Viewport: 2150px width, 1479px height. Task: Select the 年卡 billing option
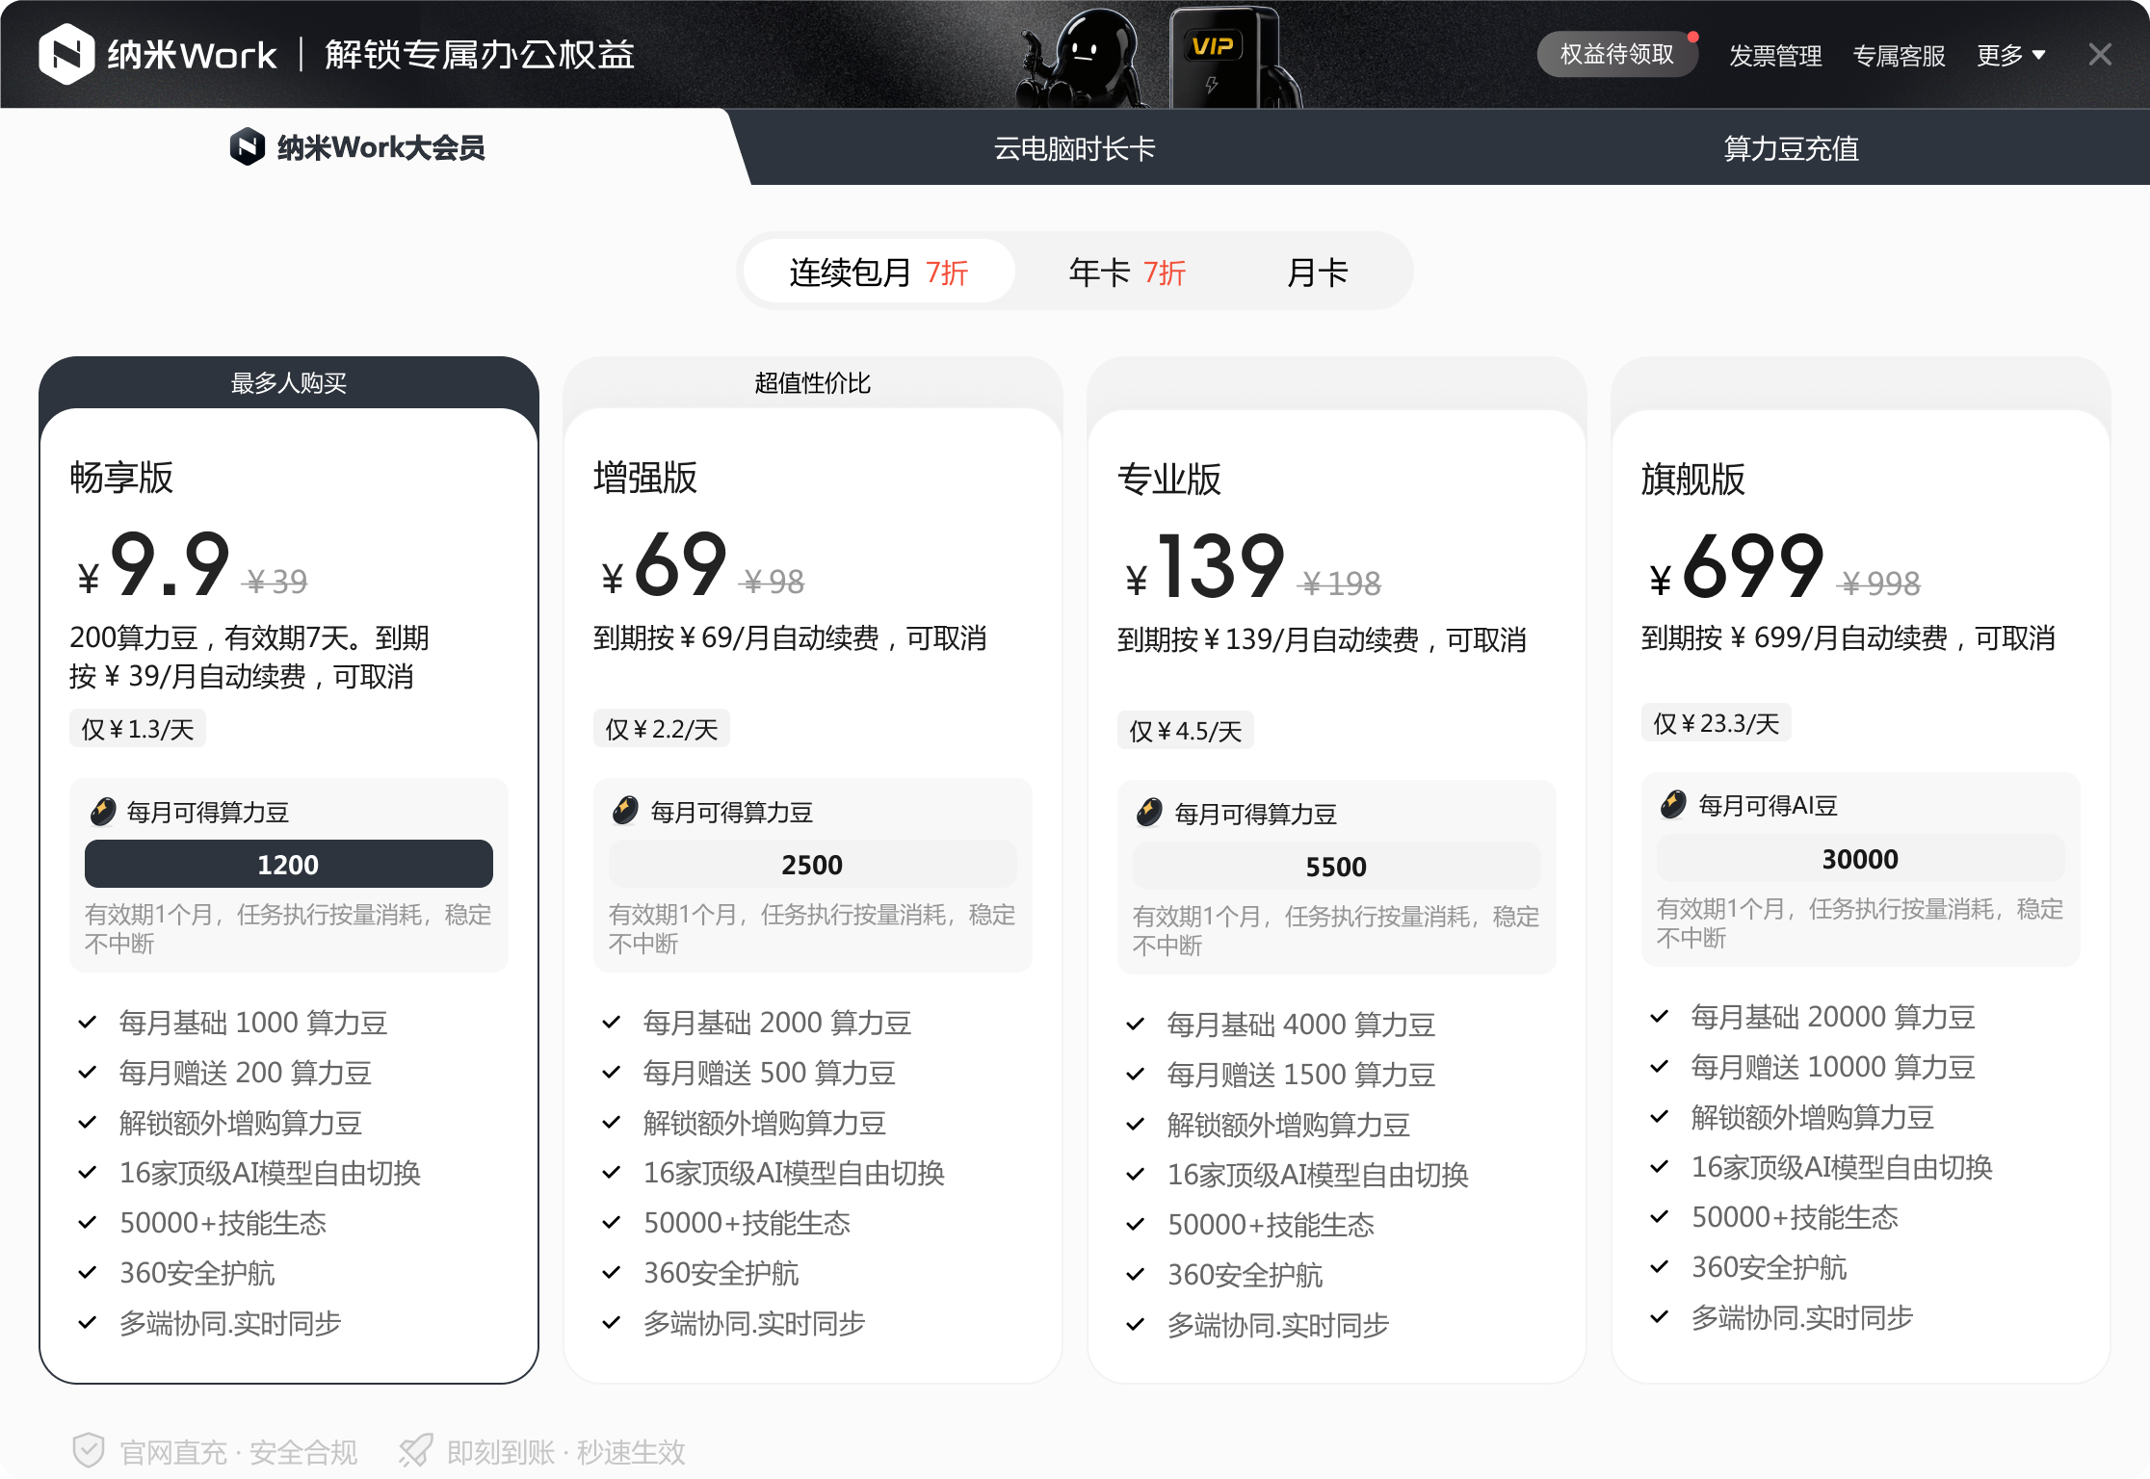(x=1127, y=272)
